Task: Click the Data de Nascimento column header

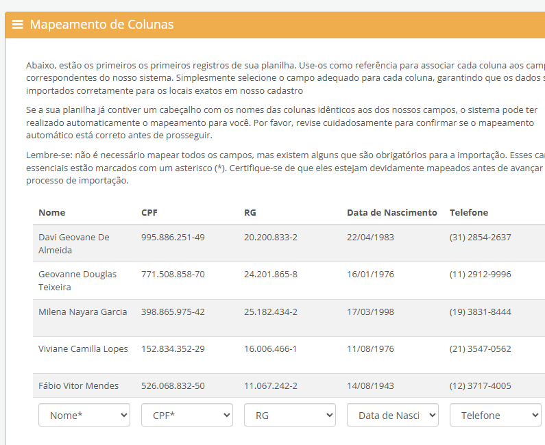Action: (x=392, y=212)
